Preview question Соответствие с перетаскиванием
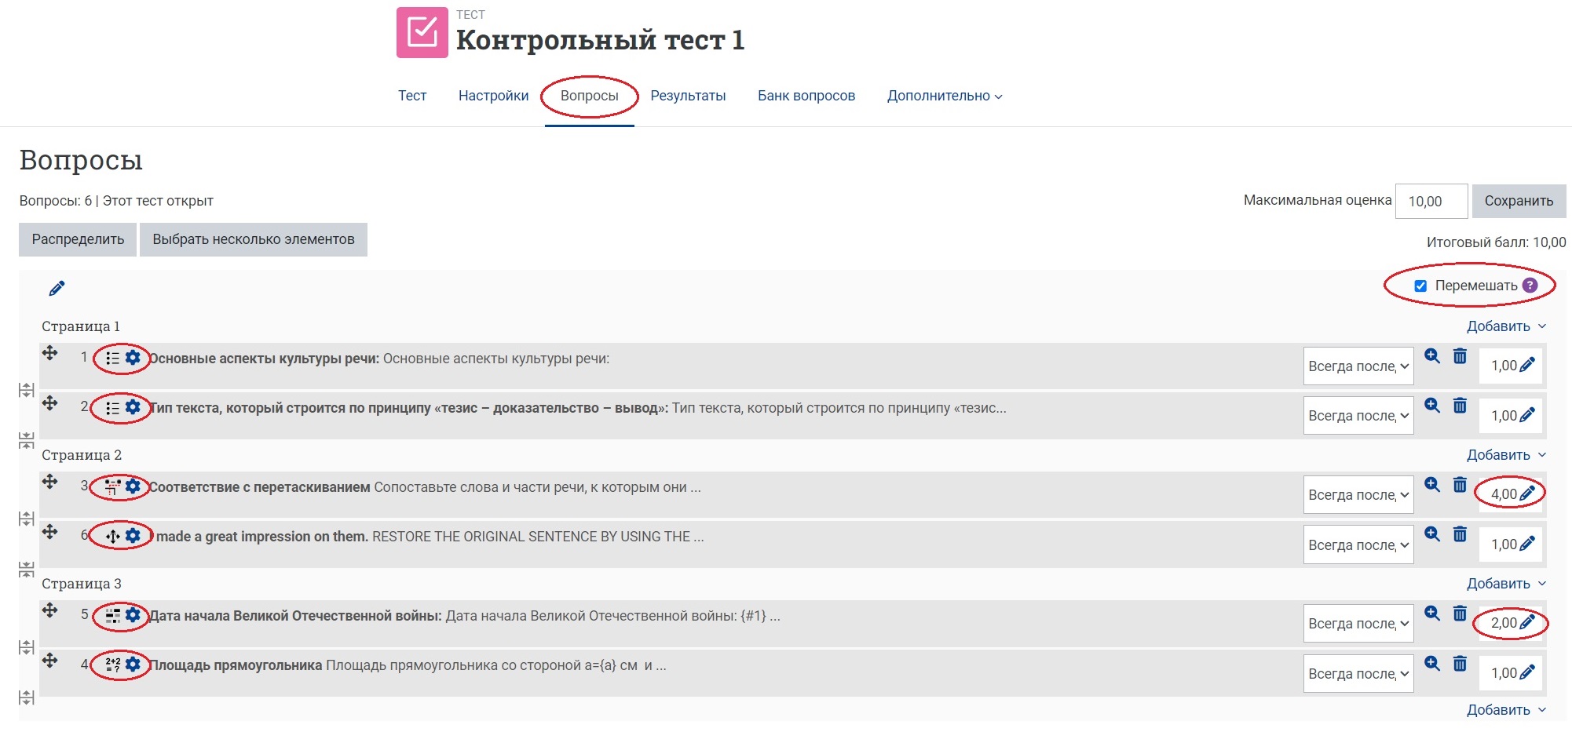This screenshot has height=732, width=1572. tap(1432, 485)
